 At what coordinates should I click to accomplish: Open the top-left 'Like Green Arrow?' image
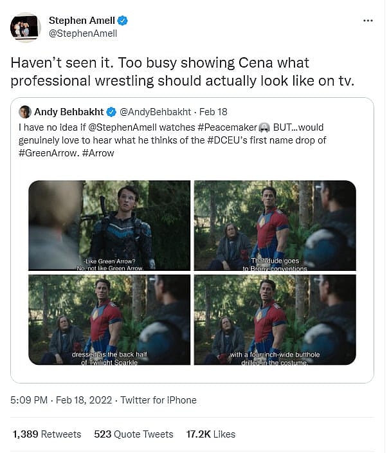click(x=109, y=225)
